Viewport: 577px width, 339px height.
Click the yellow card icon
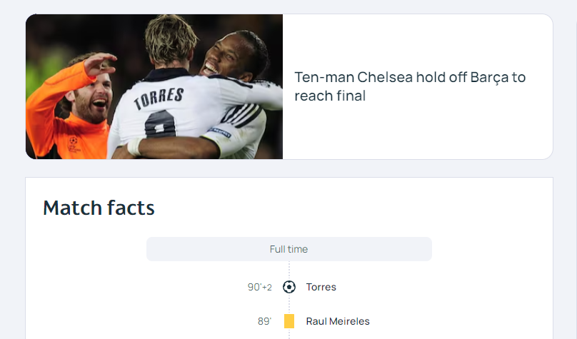click(289, 321)
